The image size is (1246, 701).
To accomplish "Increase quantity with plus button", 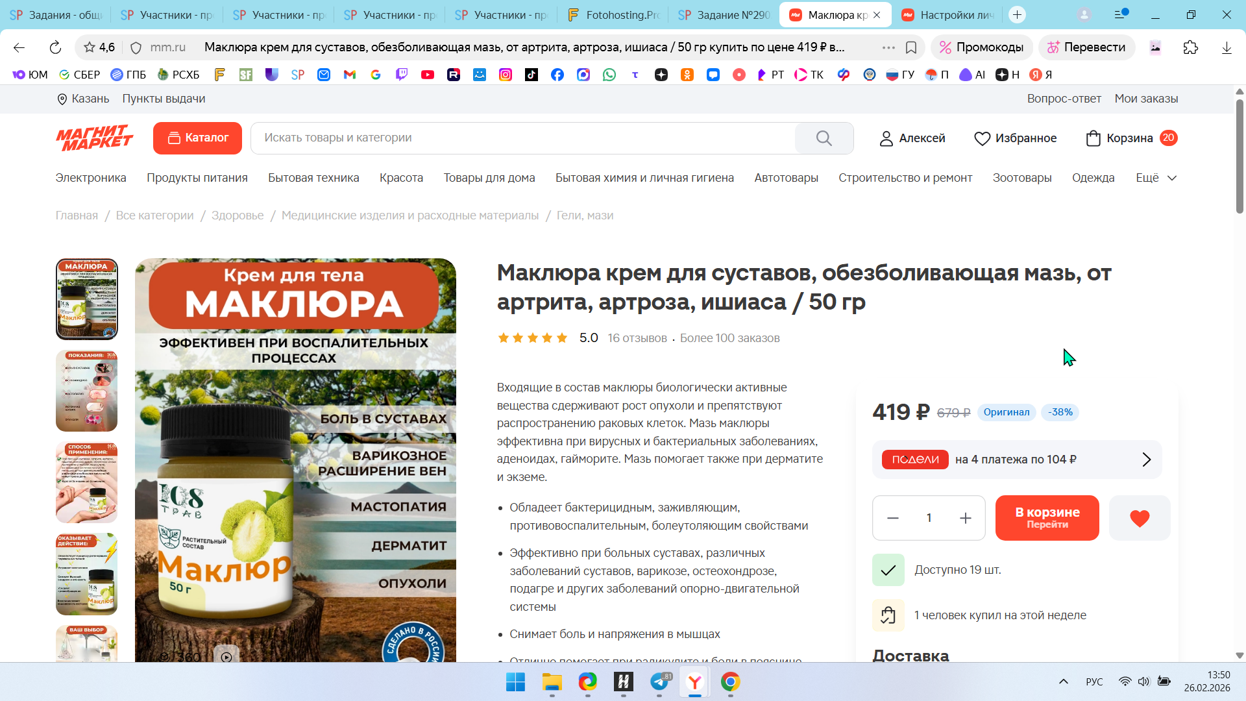I will 965,518.
